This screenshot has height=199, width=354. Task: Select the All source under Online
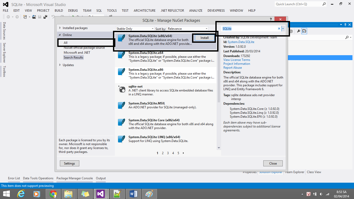(x=66, y=43)
